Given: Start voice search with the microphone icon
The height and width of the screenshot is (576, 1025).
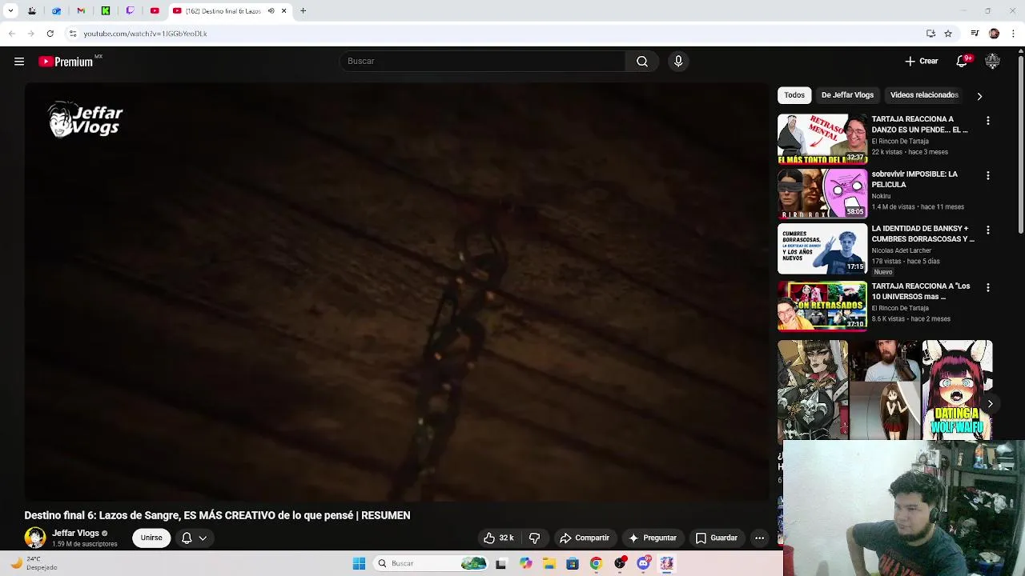Looking at the screenshot, I should (678, 62).
